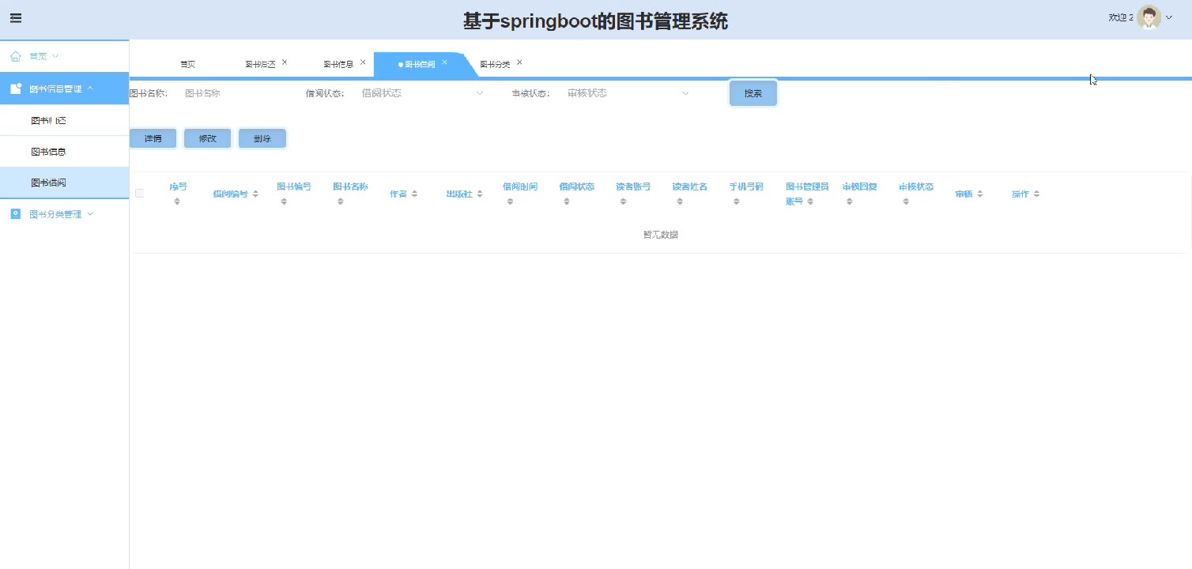Close the 图书信息 tab
1192x569 pixels.
point(363,62)
